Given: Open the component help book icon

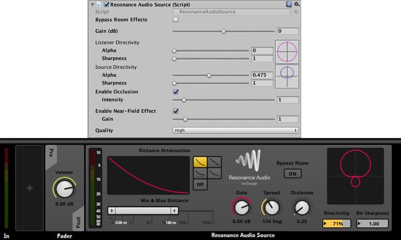Looking at the screenshot, I should pos(289,4).
